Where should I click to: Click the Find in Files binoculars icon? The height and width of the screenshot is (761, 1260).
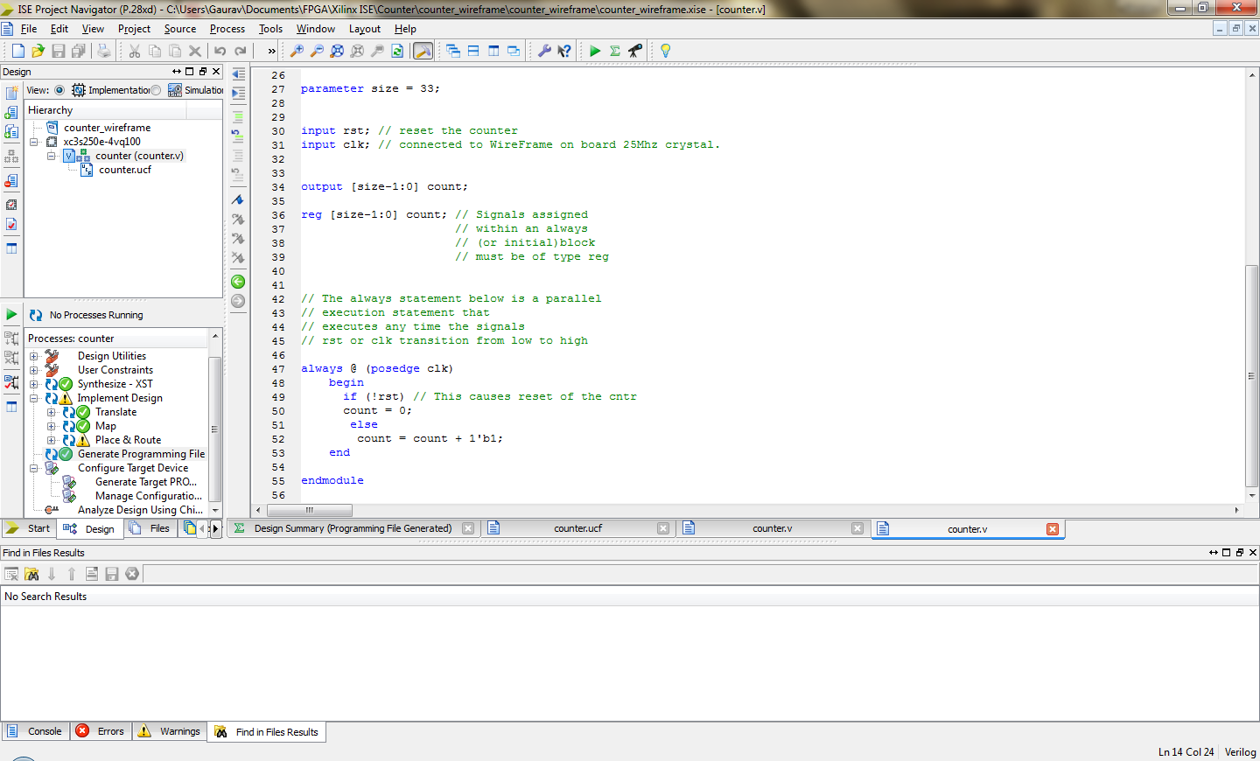pyautogui.click(x=31, y=573)
